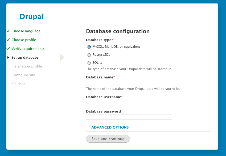Click the gray step-pointer arrow beside the sidebar
Image resolution: width=226 pixels, height=156 pixels.
[x=62, y=57]
